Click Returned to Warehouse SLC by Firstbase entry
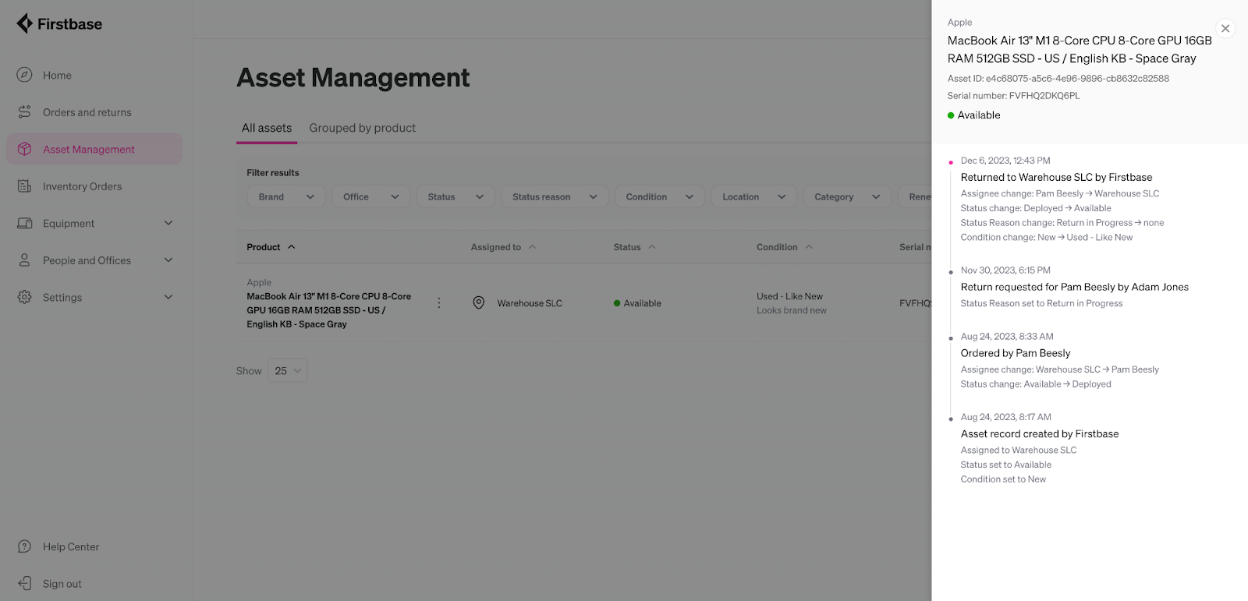This screenshot has width=1248, height=601. 1056,177
